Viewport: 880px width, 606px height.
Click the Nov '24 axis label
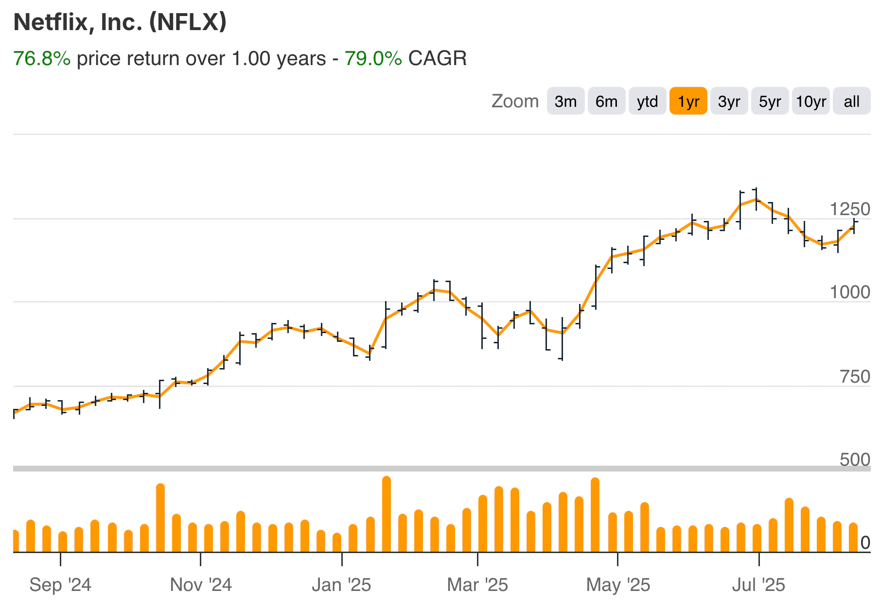pyautogui.click(x=201, y=585)
